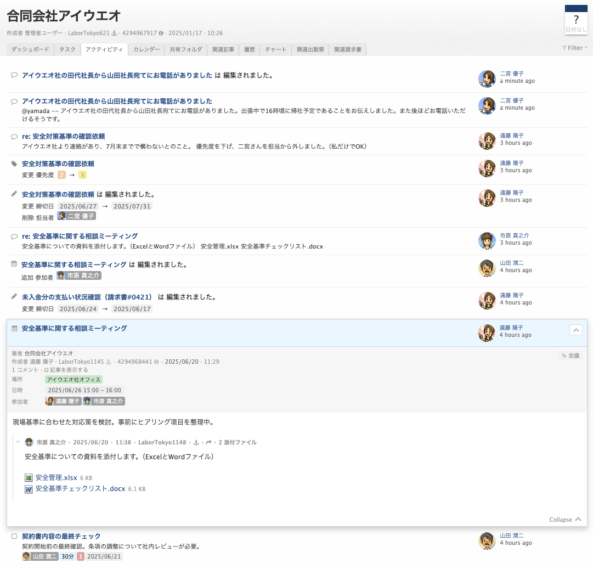593x569 pixels.
Task: Click the green アイウエオ社オフィス location tag
Action: click(x=74, y=379)
